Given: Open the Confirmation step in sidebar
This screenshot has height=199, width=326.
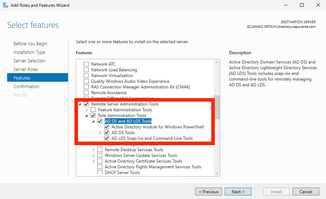Looking at the screenshot, I should (x=26, y=86).
